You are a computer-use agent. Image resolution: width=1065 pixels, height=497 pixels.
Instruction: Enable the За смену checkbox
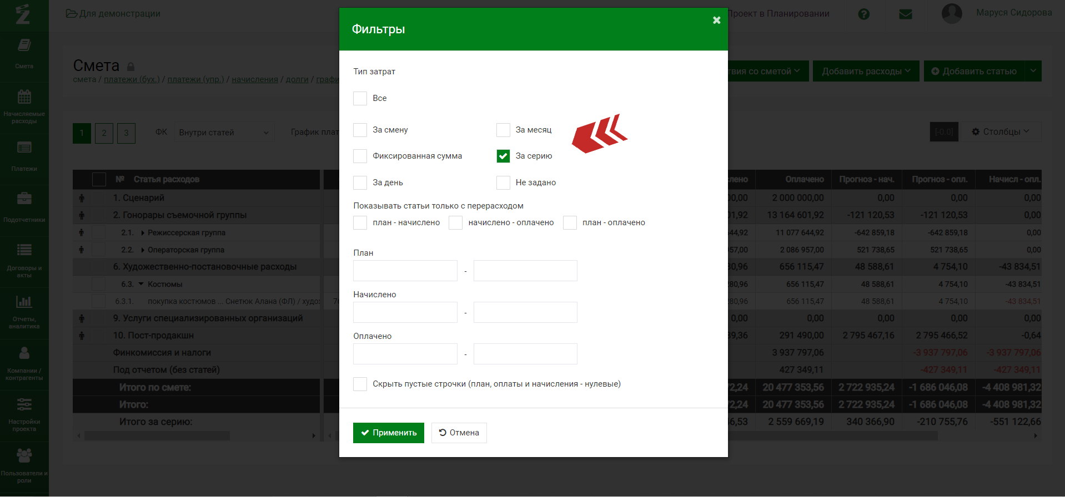[x=360, y=130]
